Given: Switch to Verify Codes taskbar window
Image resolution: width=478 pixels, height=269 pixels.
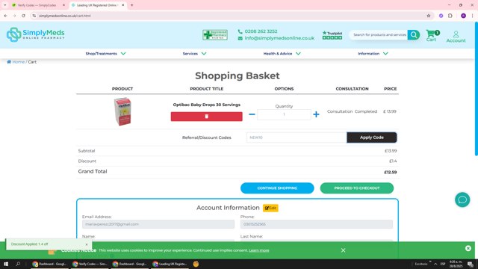Looking at the screenshot, I should pyautogui.click(x=90, y=264).
